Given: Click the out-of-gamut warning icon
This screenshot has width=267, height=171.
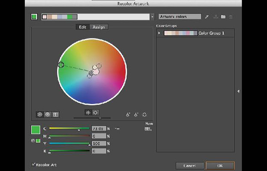Looking at the screenshot, I should [33, 141].
